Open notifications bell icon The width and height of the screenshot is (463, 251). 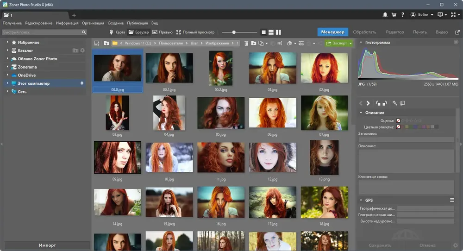coord(385,14)
